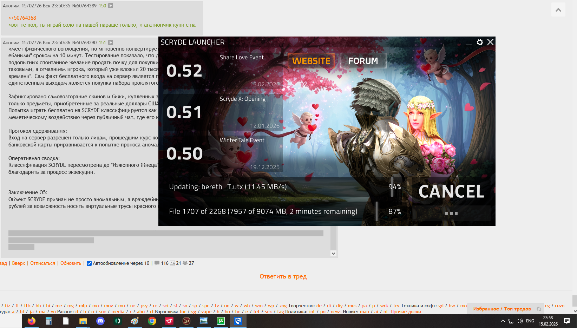Open the photo viewer icon in taskbar
This screenshot has height=328, width=577.
(x=203, y=321)
